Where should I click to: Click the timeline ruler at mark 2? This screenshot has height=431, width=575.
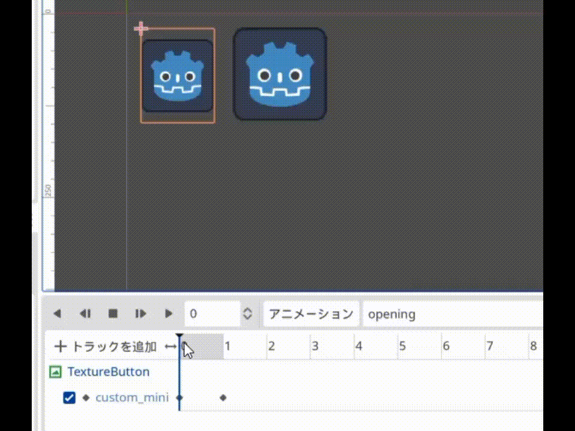[x=271, y=346]
